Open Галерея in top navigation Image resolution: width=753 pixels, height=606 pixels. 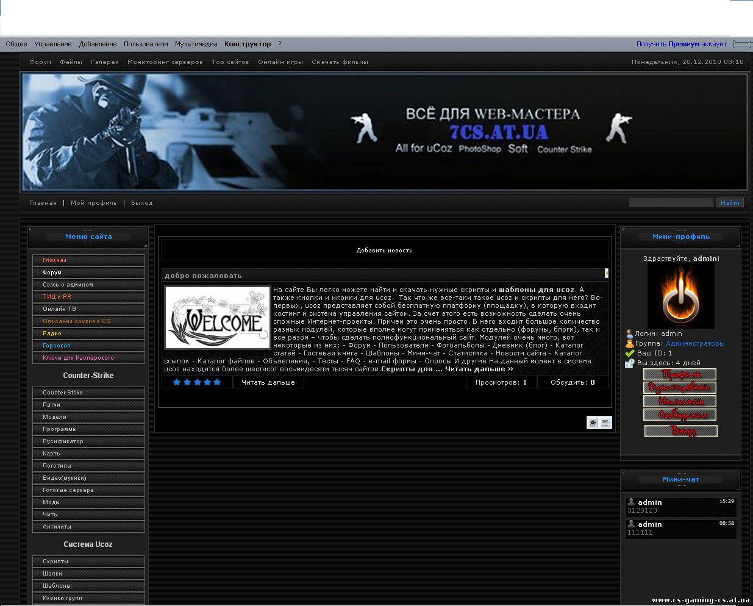point(105,62)
